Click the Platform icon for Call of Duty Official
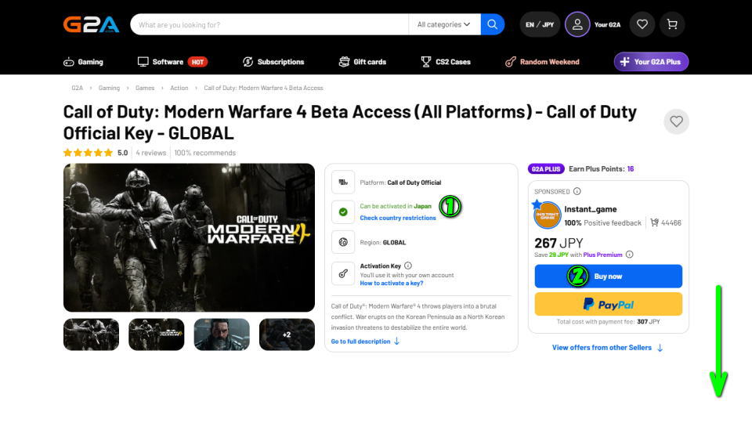The height and width of the screenshot is (423, 752). coord(343,183)
